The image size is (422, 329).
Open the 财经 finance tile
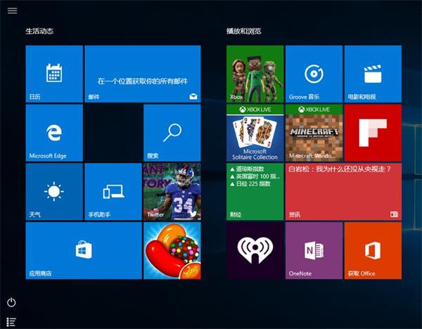pyautogui.click(x=255, y=191)
